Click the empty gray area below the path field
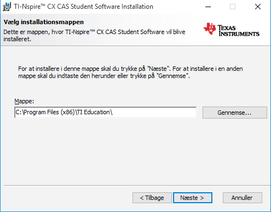271x212 pixels. pos(135,152)
